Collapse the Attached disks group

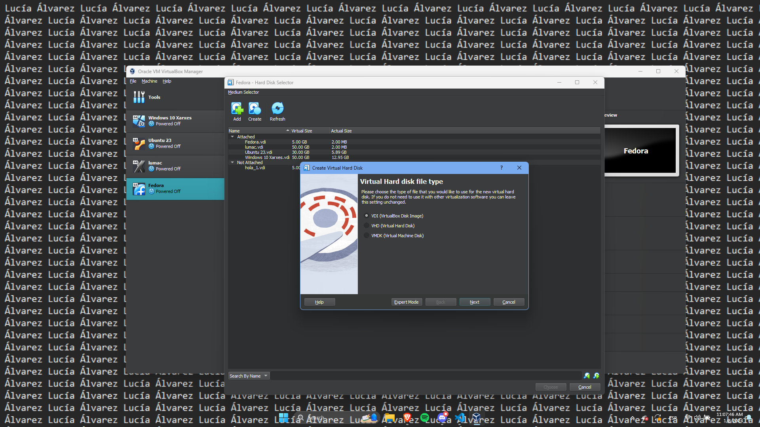pyautogui.click(x=232, y=137)
